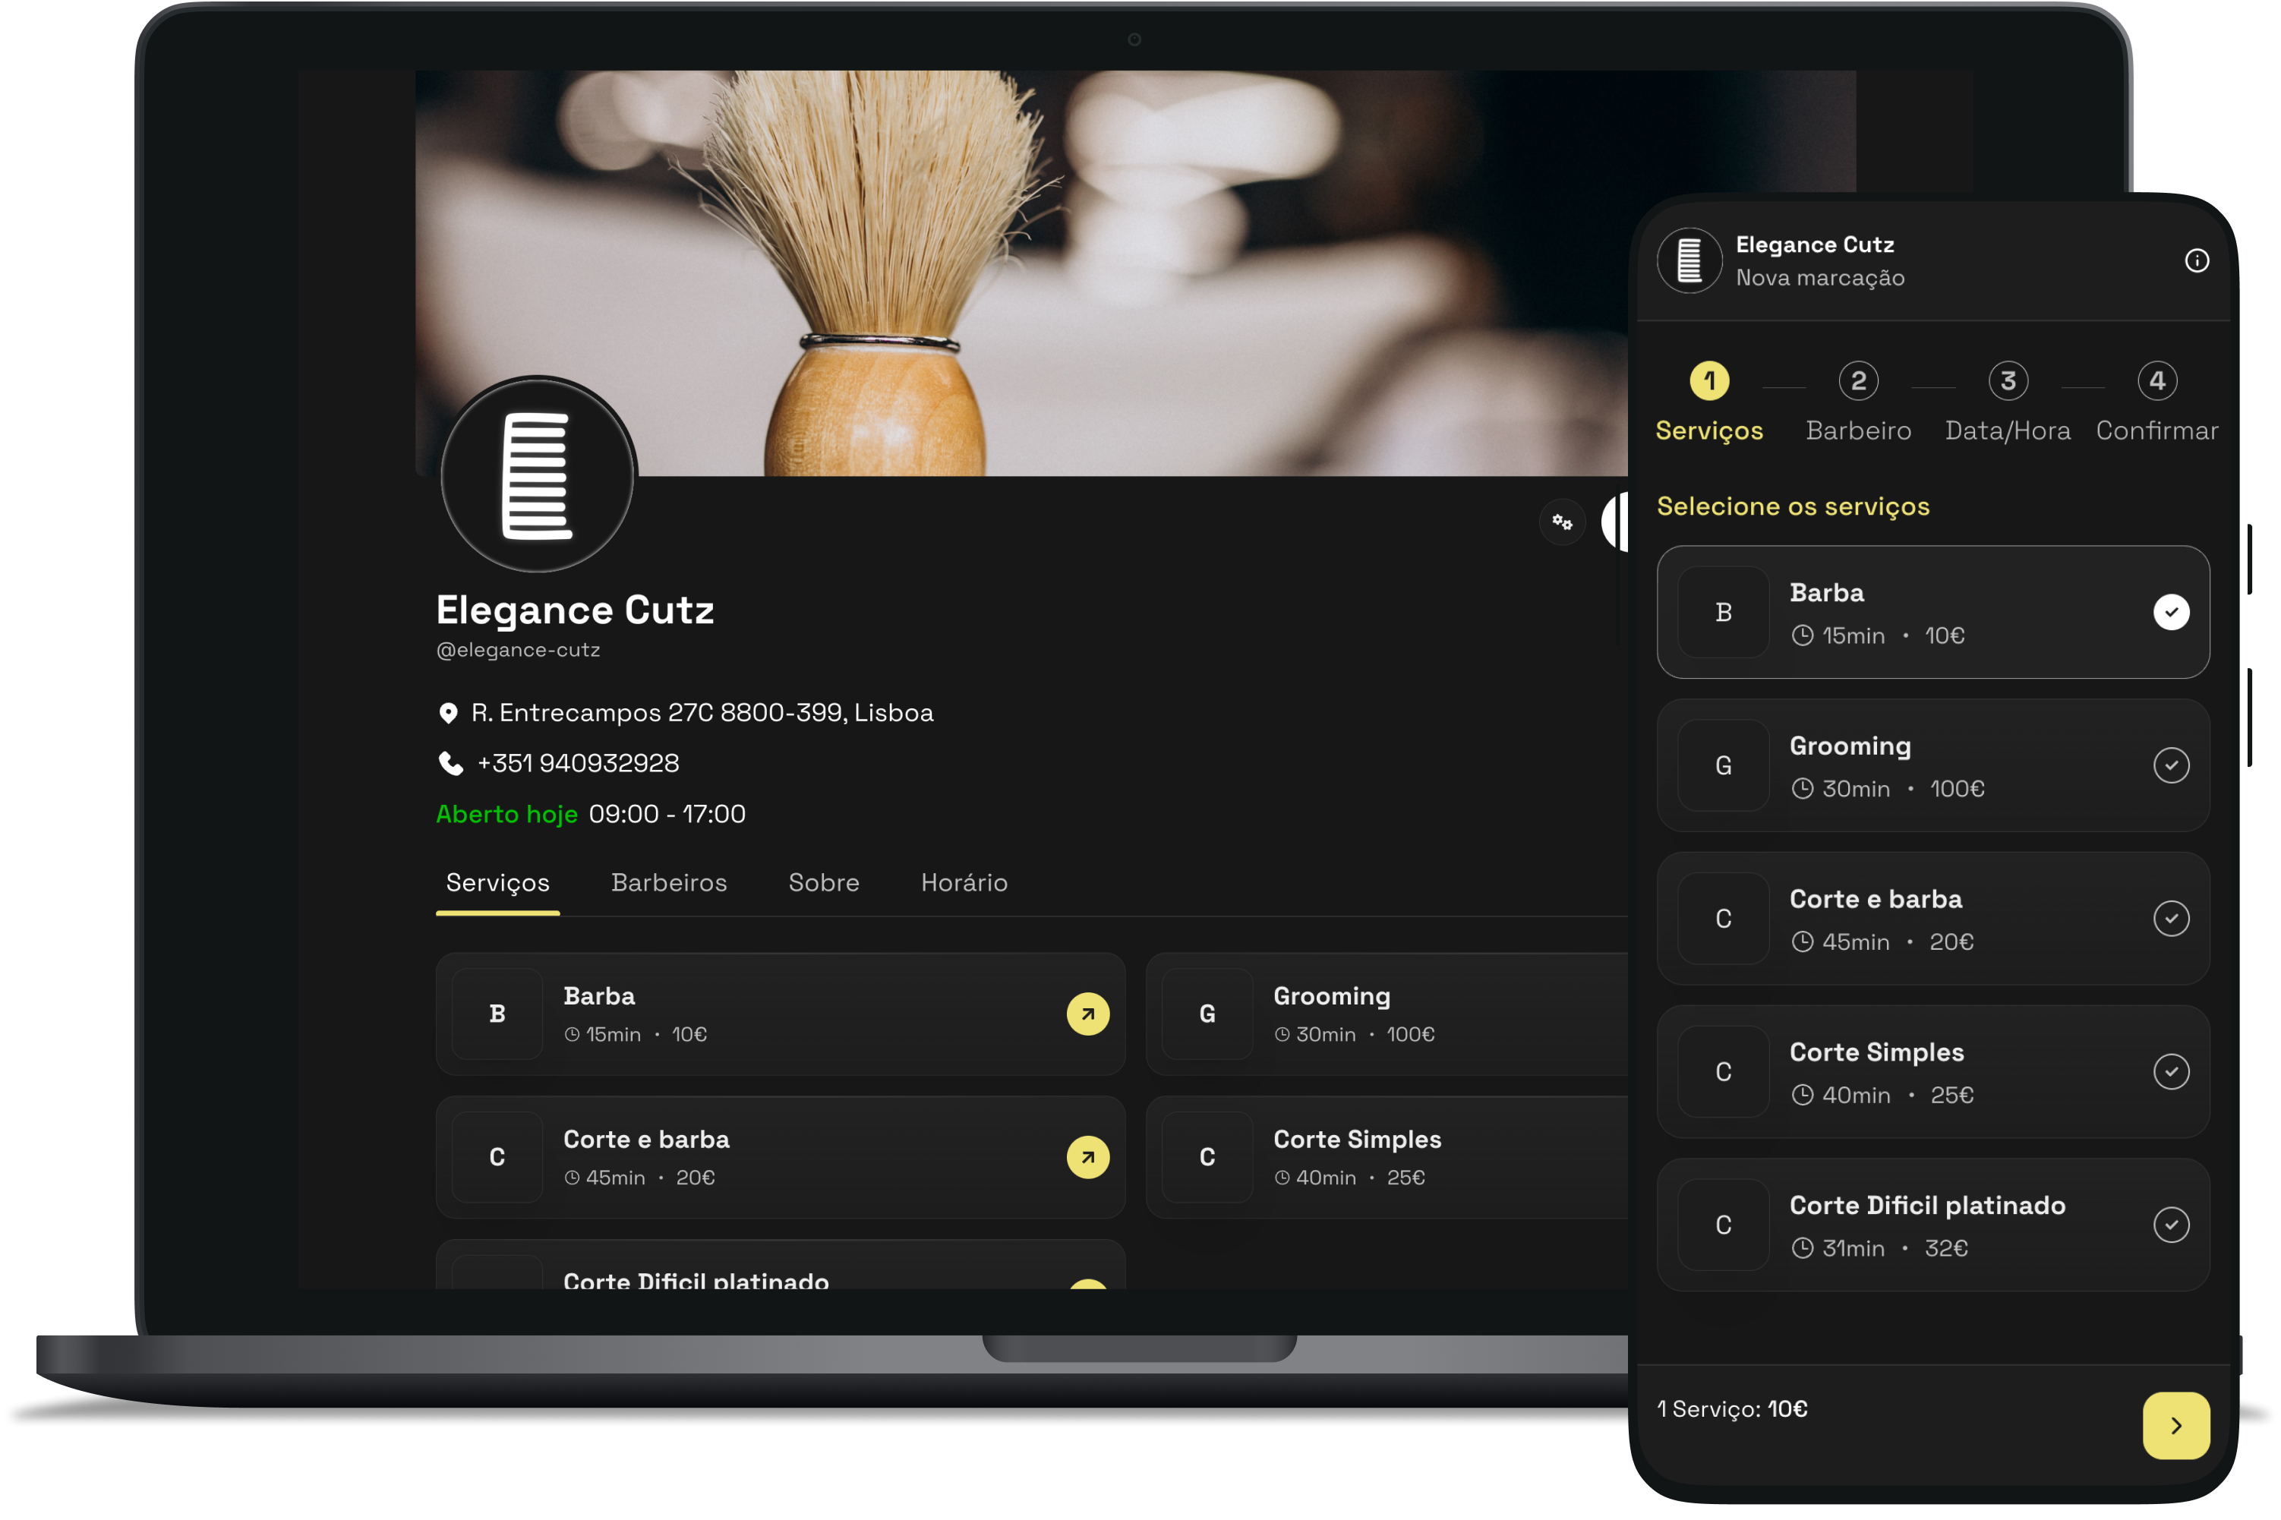
Task: Open the settings gears icon
Action: tap(1562, 522)
